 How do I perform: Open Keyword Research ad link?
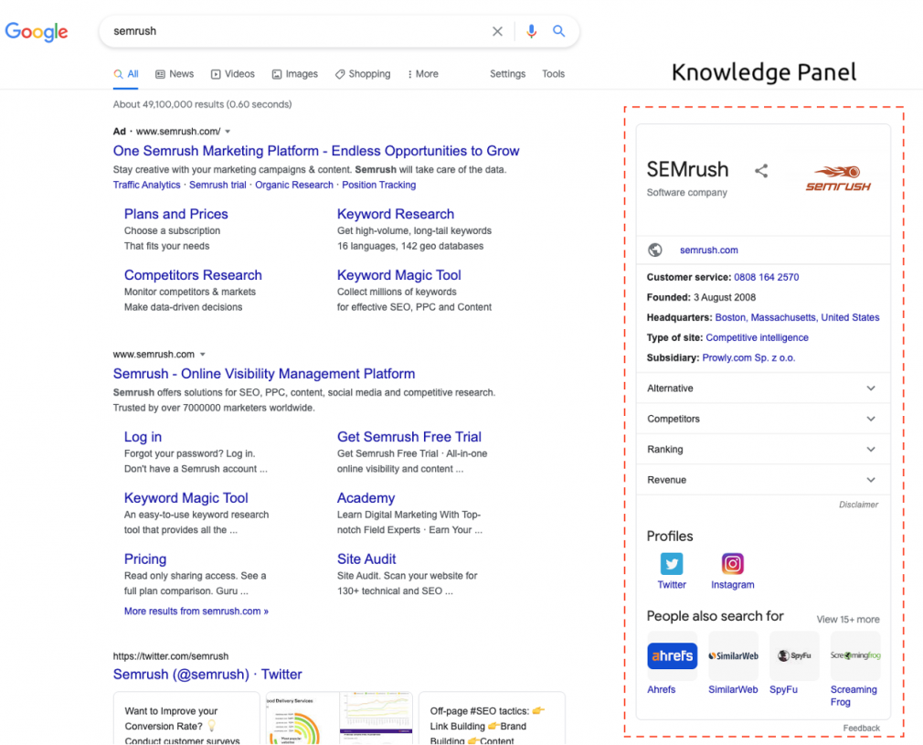click(396, 214)
